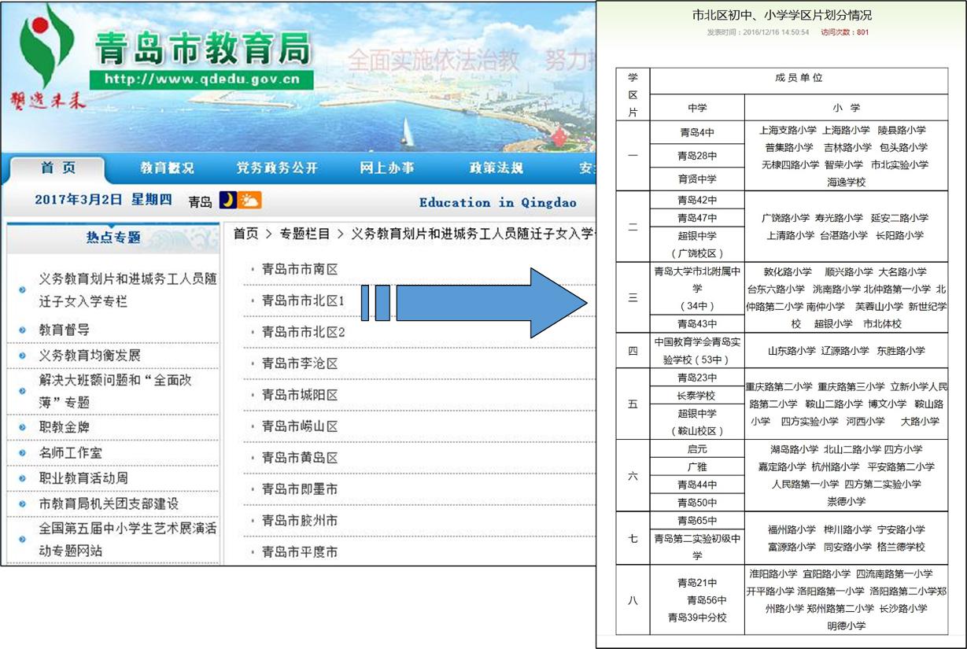Click the Qingdao Education Bureau green logo
Screen dimensions: 967x649
coord(46,49)
